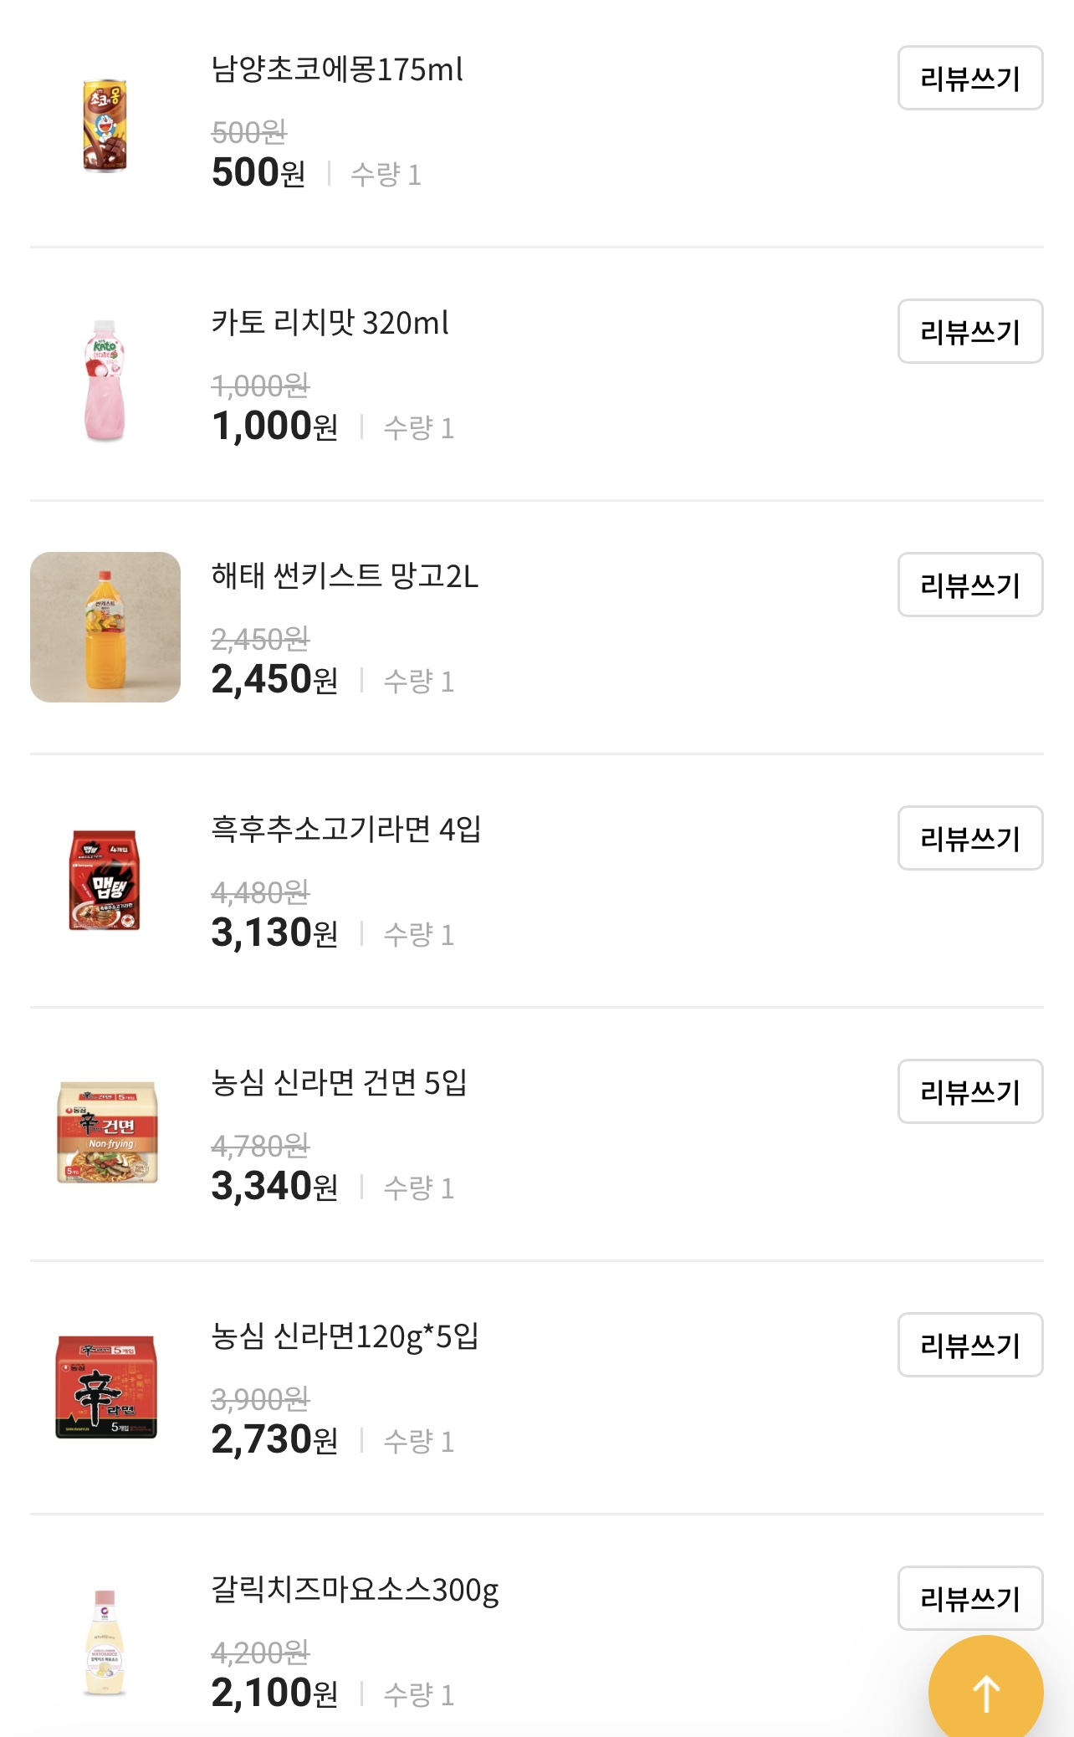Select the product title 갈릭치즈마요소스300g
The image size is (1074, 1737).
click(355, 1590)
